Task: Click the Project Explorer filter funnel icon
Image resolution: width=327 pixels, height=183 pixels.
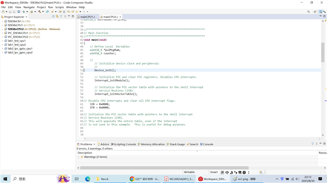Action: (x=61, y=16)
